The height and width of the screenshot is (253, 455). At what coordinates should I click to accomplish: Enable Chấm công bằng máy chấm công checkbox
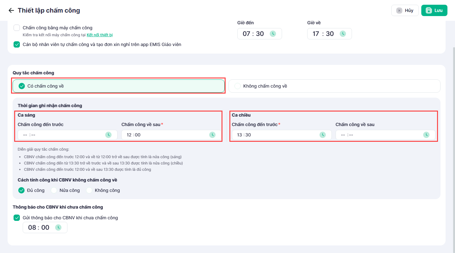point(17,28)
